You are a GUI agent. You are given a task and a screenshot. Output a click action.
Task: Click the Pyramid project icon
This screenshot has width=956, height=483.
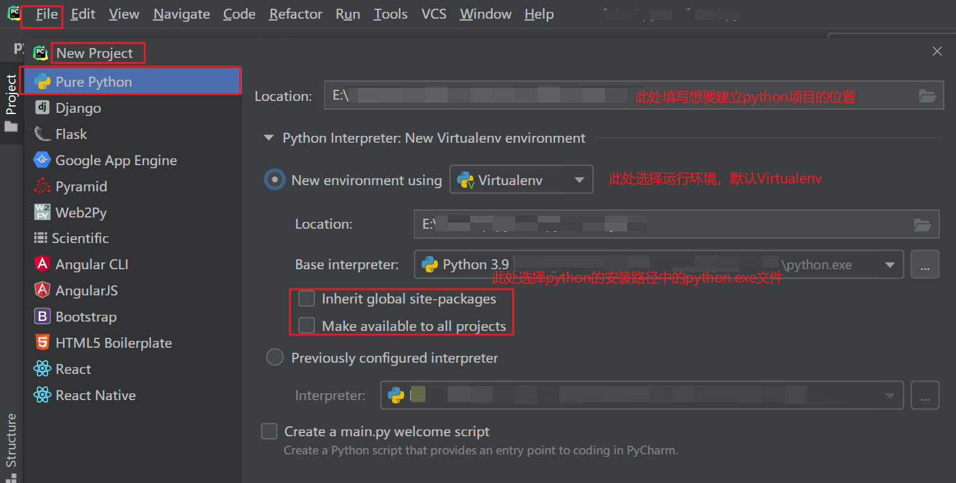(x=42, y=186)
